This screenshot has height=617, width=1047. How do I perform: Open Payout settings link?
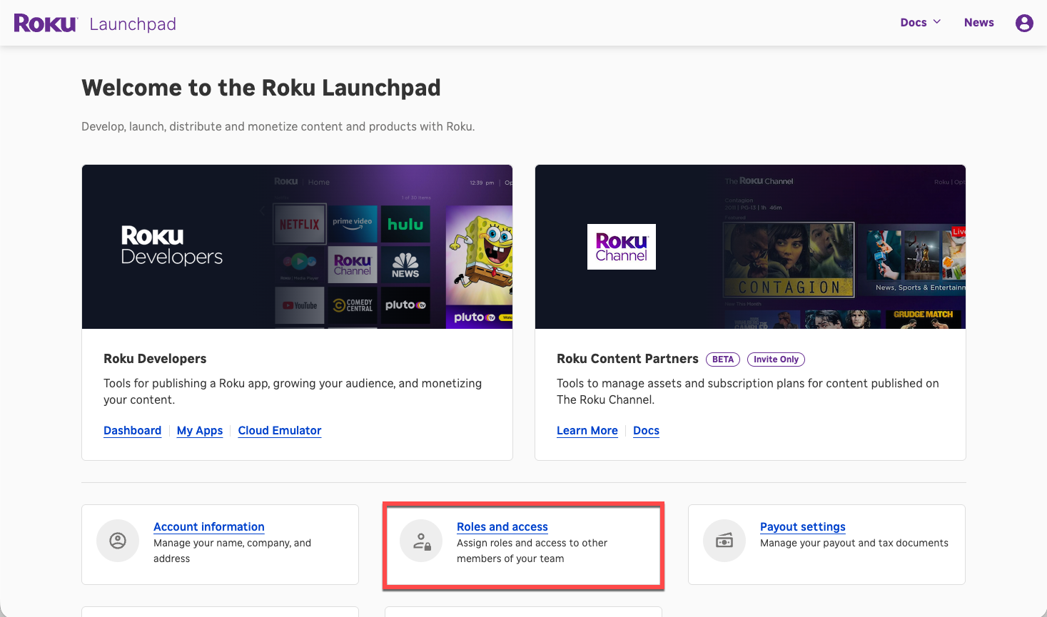pyautogui.click(x=803, y=526)
